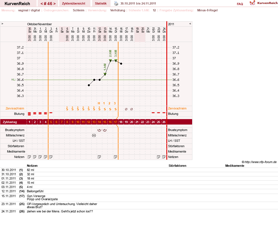Image resolution: width=278 pixels, height=230 pixels.
Task: Open note icon for cycle day 26
Action: click(x=164, y=157)
